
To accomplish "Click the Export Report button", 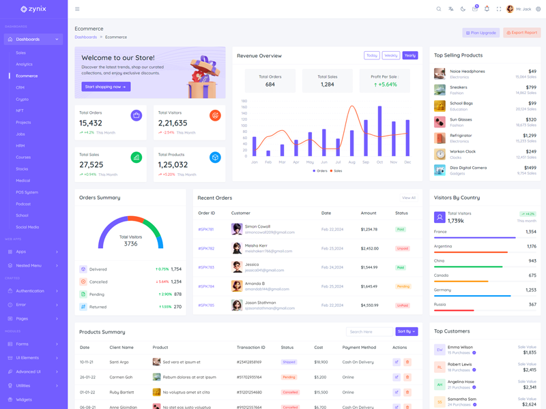I will [522, 33].
